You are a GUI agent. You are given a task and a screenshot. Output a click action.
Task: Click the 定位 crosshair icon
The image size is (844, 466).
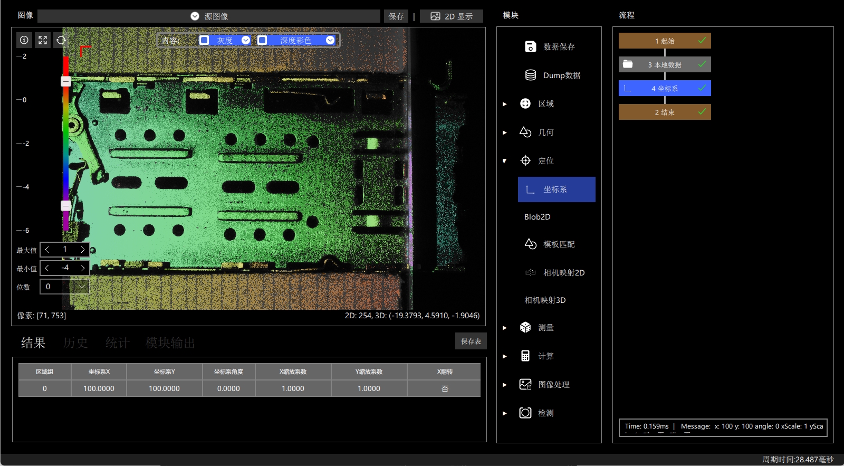pos(525,160)
